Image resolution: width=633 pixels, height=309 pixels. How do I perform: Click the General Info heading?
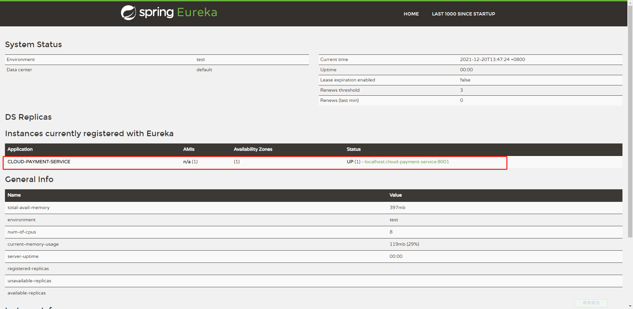29,179
